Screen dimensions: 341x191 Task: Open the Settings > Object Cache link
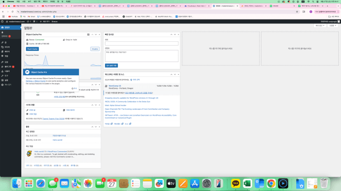(36, 81)
